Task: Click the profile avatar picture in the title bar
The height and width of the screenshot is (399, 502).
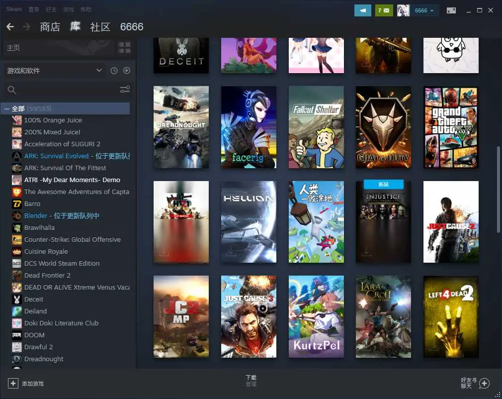Action: 403,10
